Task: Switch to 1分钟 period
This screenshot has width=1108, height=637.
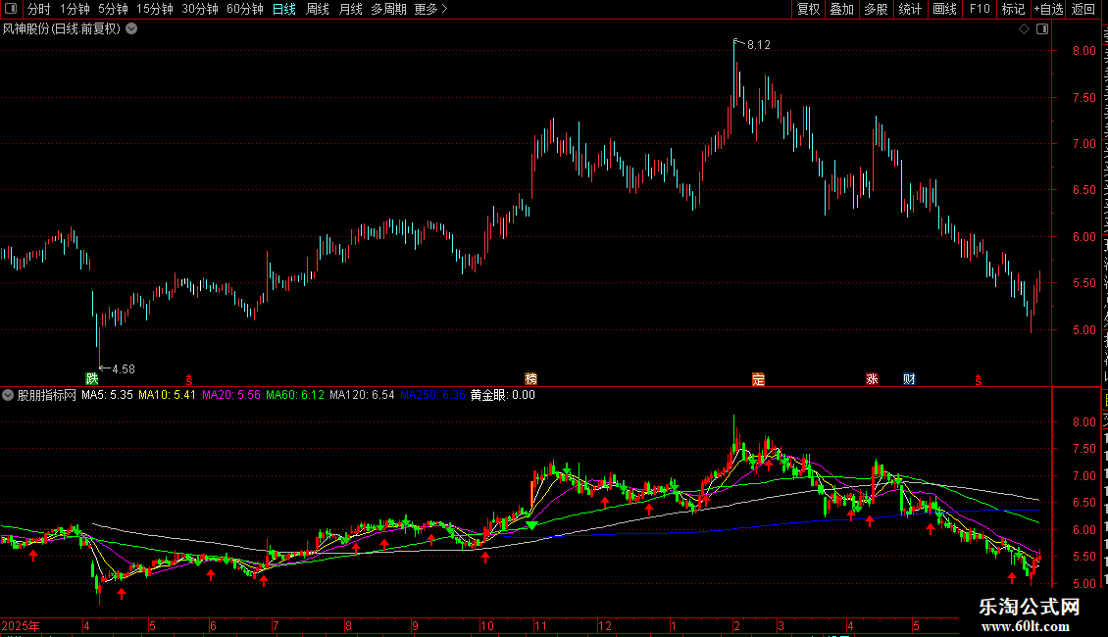Action: [x=75, y=9]
